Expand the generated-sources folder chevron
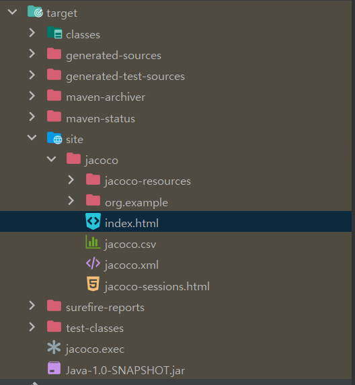Image resolution: width=355 pixels, height=385 pixels. coord(32,54)
